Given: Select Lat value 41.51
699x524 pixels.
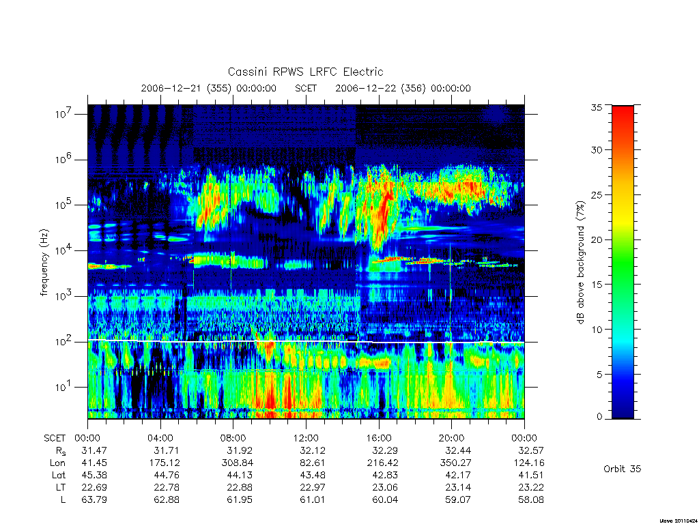Looking at the screenshot, I should click(531, 476).
